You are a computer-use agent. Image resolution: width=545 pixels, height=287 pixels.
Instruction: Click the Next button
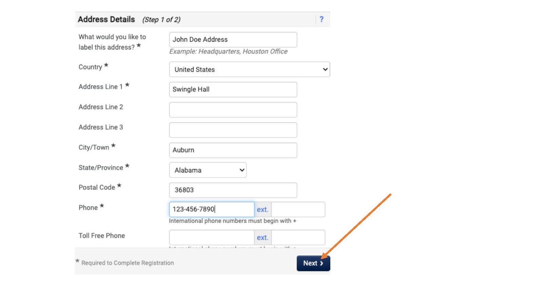click(x=313, y=263)
